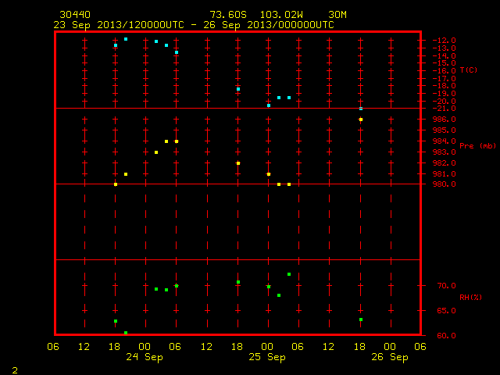Select the RH(%) axis label
The width and height of the screenshot is (500, 375).
470,298
